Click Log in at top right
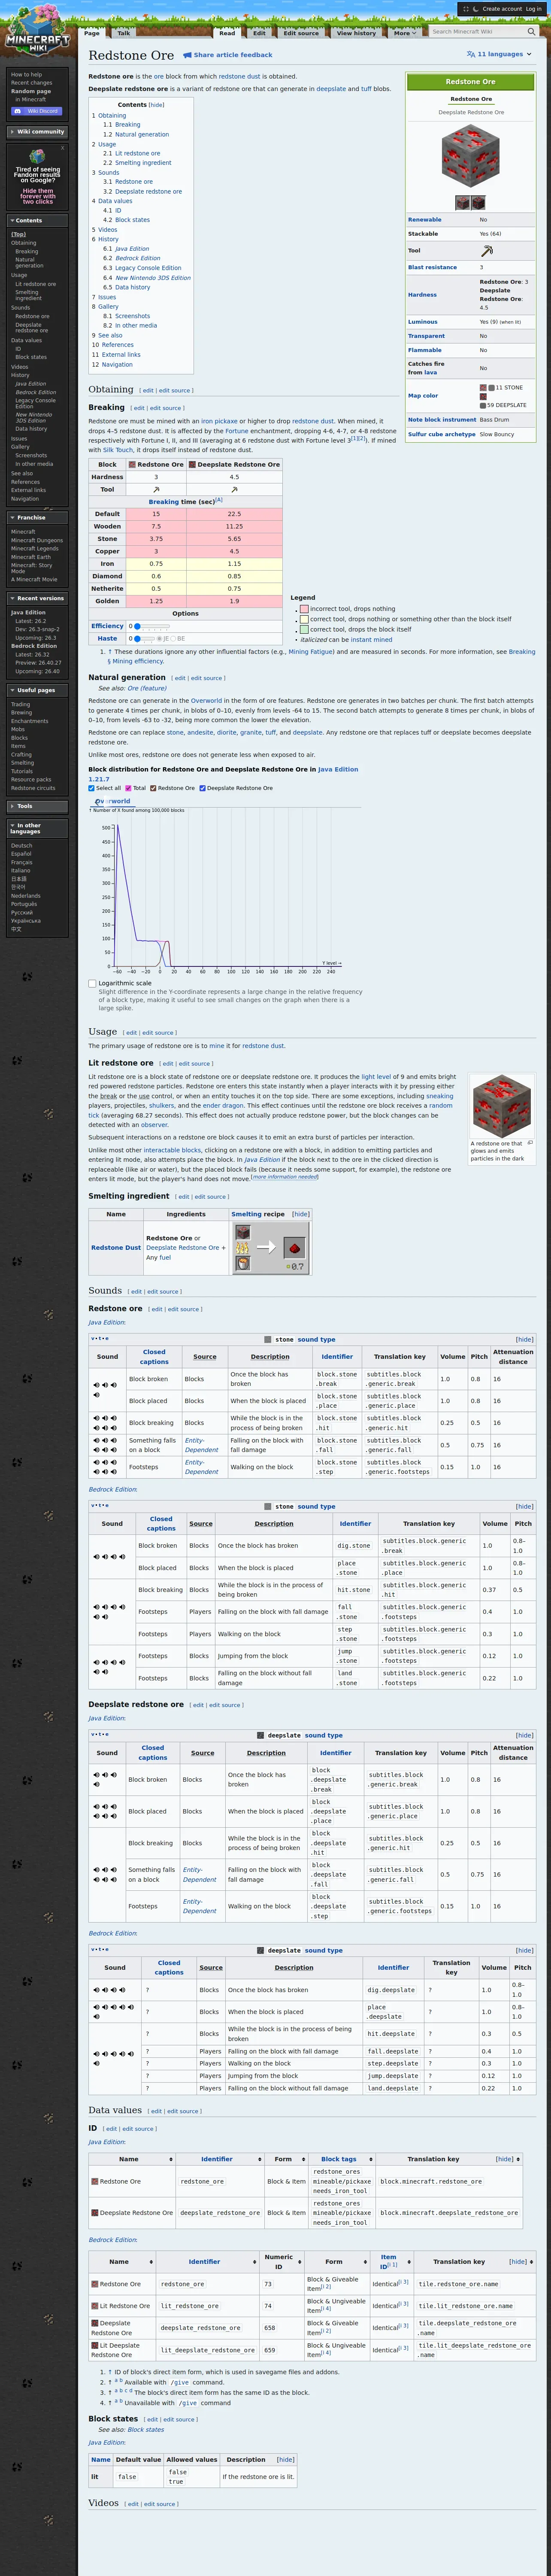 point(534,8)
